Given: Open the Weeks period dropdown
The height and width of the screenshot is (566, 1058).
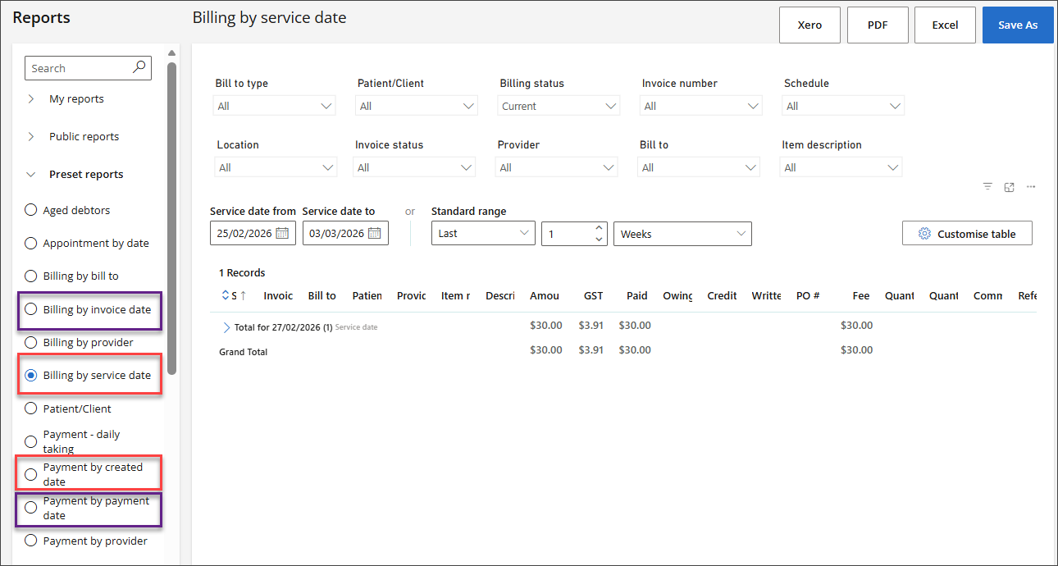Looking at the screenshot, I should tap(682, 234).
